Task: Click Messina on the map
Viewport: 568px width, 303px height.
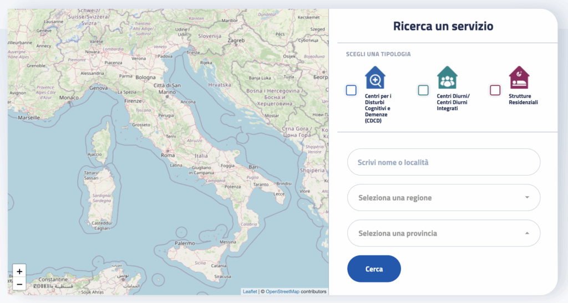Action: (228, 242)
